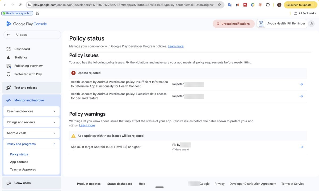Screen dimensions: 319x191
Task: Open App content sub-item
Action: pyautogui.click(x=19, y=162)
